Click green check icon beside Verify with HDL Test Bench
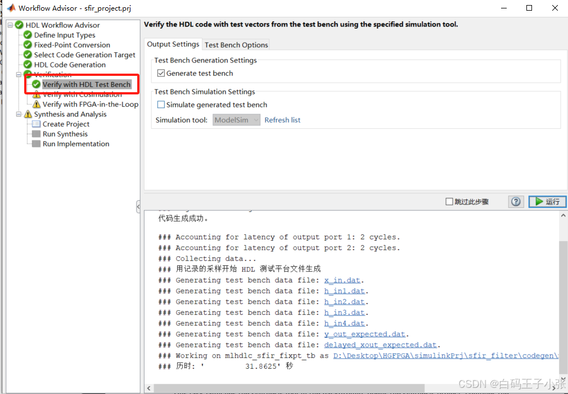 (x=36, y=84)
